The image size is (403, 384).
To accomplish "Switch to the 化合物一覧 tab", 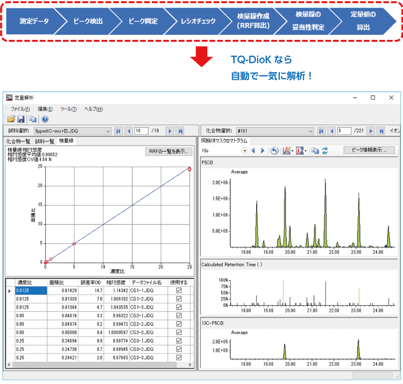I will coord(18,141).
